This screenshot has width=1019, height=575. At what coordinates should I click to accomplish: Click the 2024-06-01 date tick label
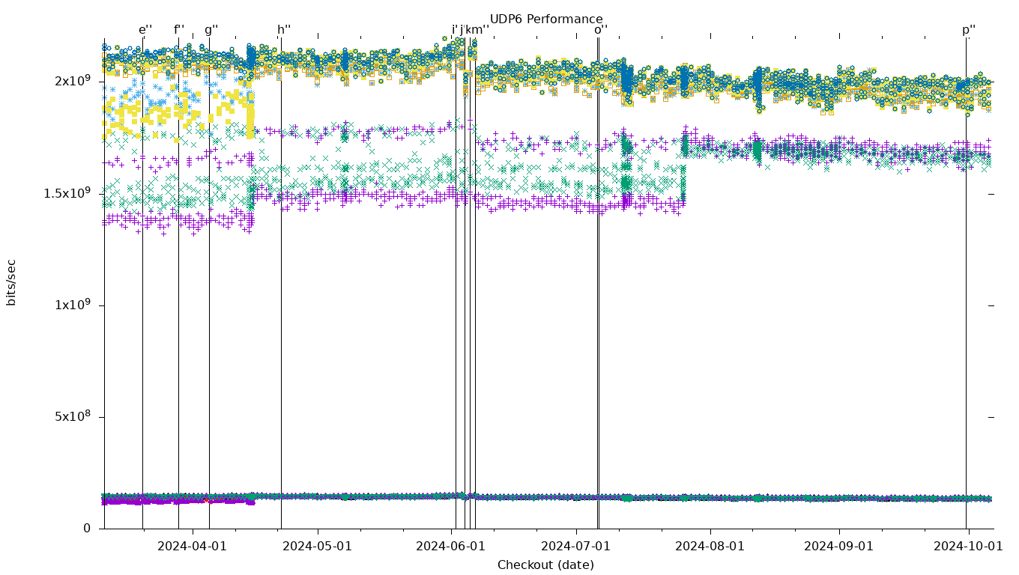(450, 547)
